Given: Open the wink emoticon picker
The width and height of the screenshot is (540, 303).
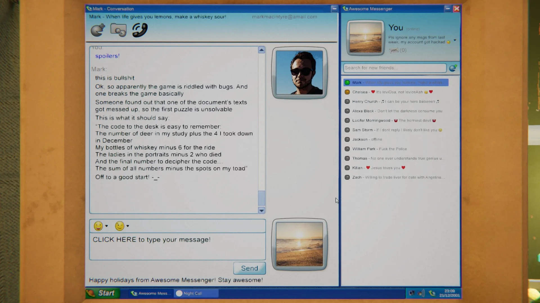Looking at the screenshot, I should (120, 226).
